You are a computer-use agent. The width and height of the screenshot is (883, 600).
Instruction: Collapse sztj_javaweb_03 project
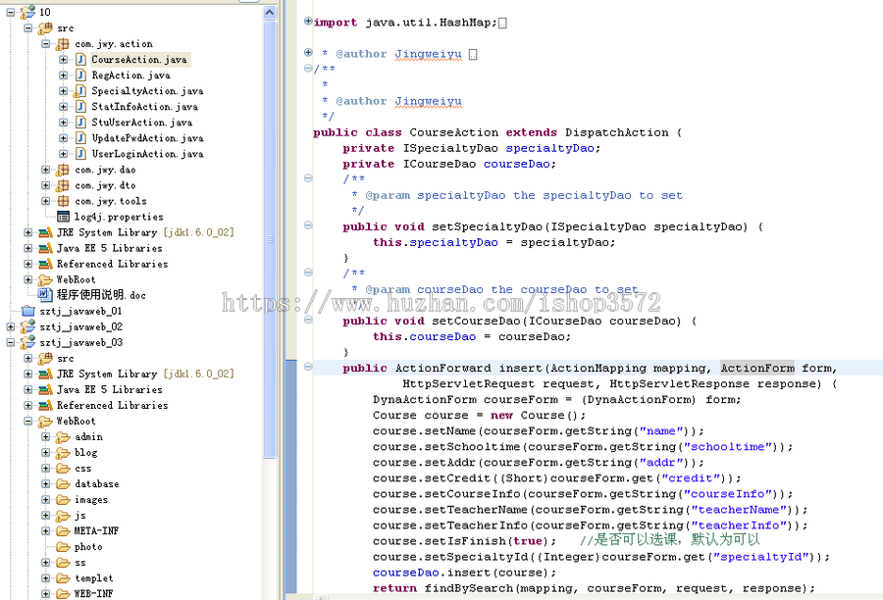(x=10, y=342)
